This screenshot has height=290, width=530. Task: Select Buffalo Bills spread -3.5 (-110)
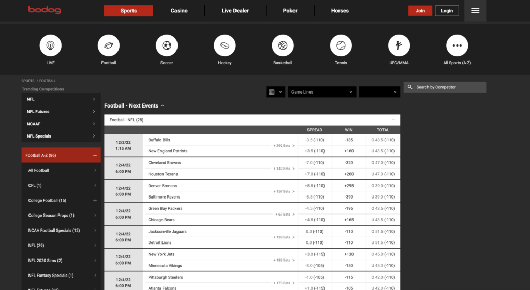(315, 140)
